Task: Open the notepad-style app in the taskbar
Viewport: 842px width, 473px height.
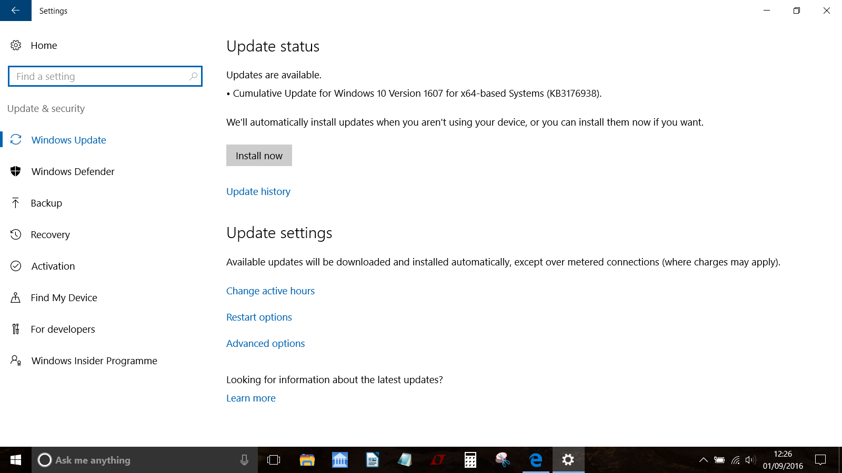Action: (405, 460)
